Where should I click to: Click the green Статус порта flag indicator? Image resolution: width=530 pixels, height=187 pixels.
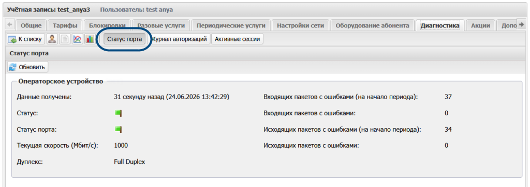point(119,129)
